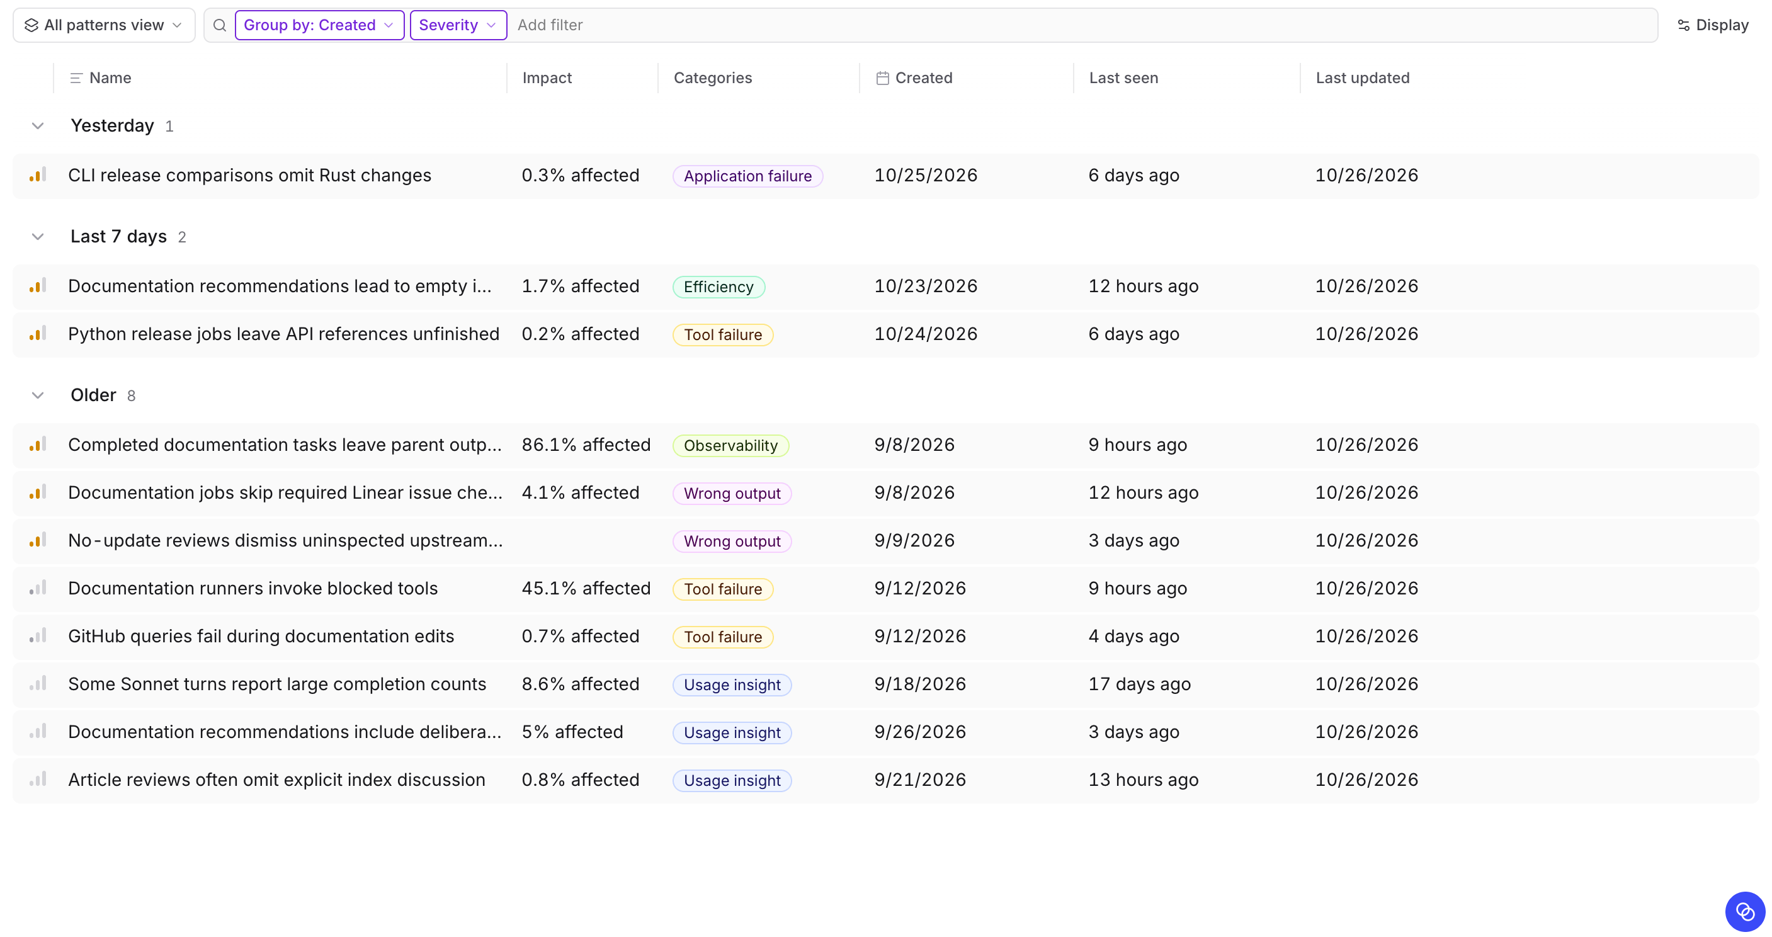
Task: Click severity icon for Documentation recommendations include delibera row
Action: [38, 731]
